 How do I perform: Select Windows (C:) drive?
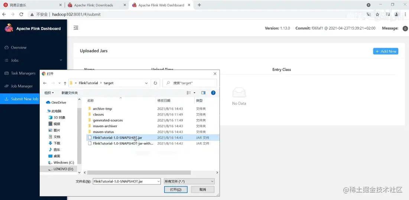point(61,163)
